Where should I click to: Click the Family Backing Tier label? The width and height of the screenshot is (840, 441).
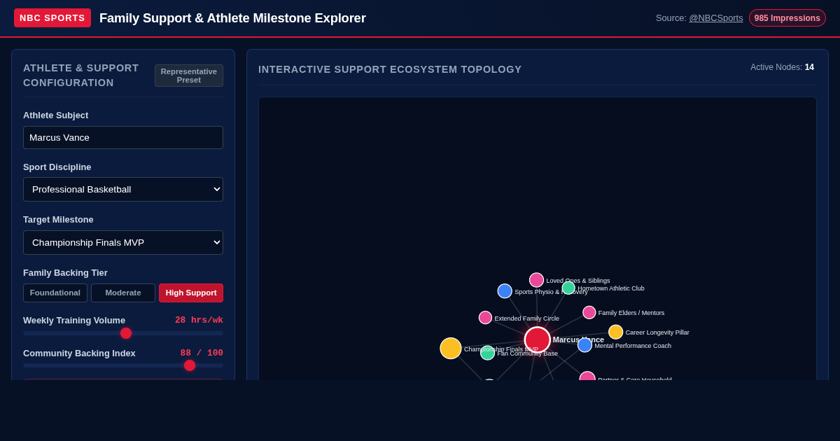[65, 272]
